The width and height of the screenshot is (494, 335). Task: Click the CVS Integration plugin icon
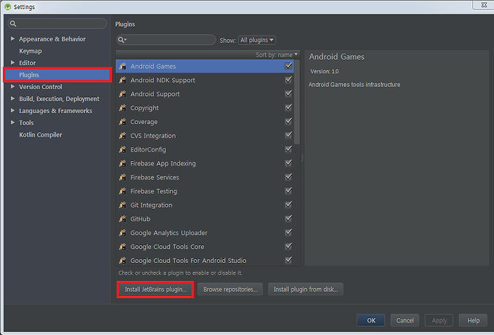tap(123, 135)
